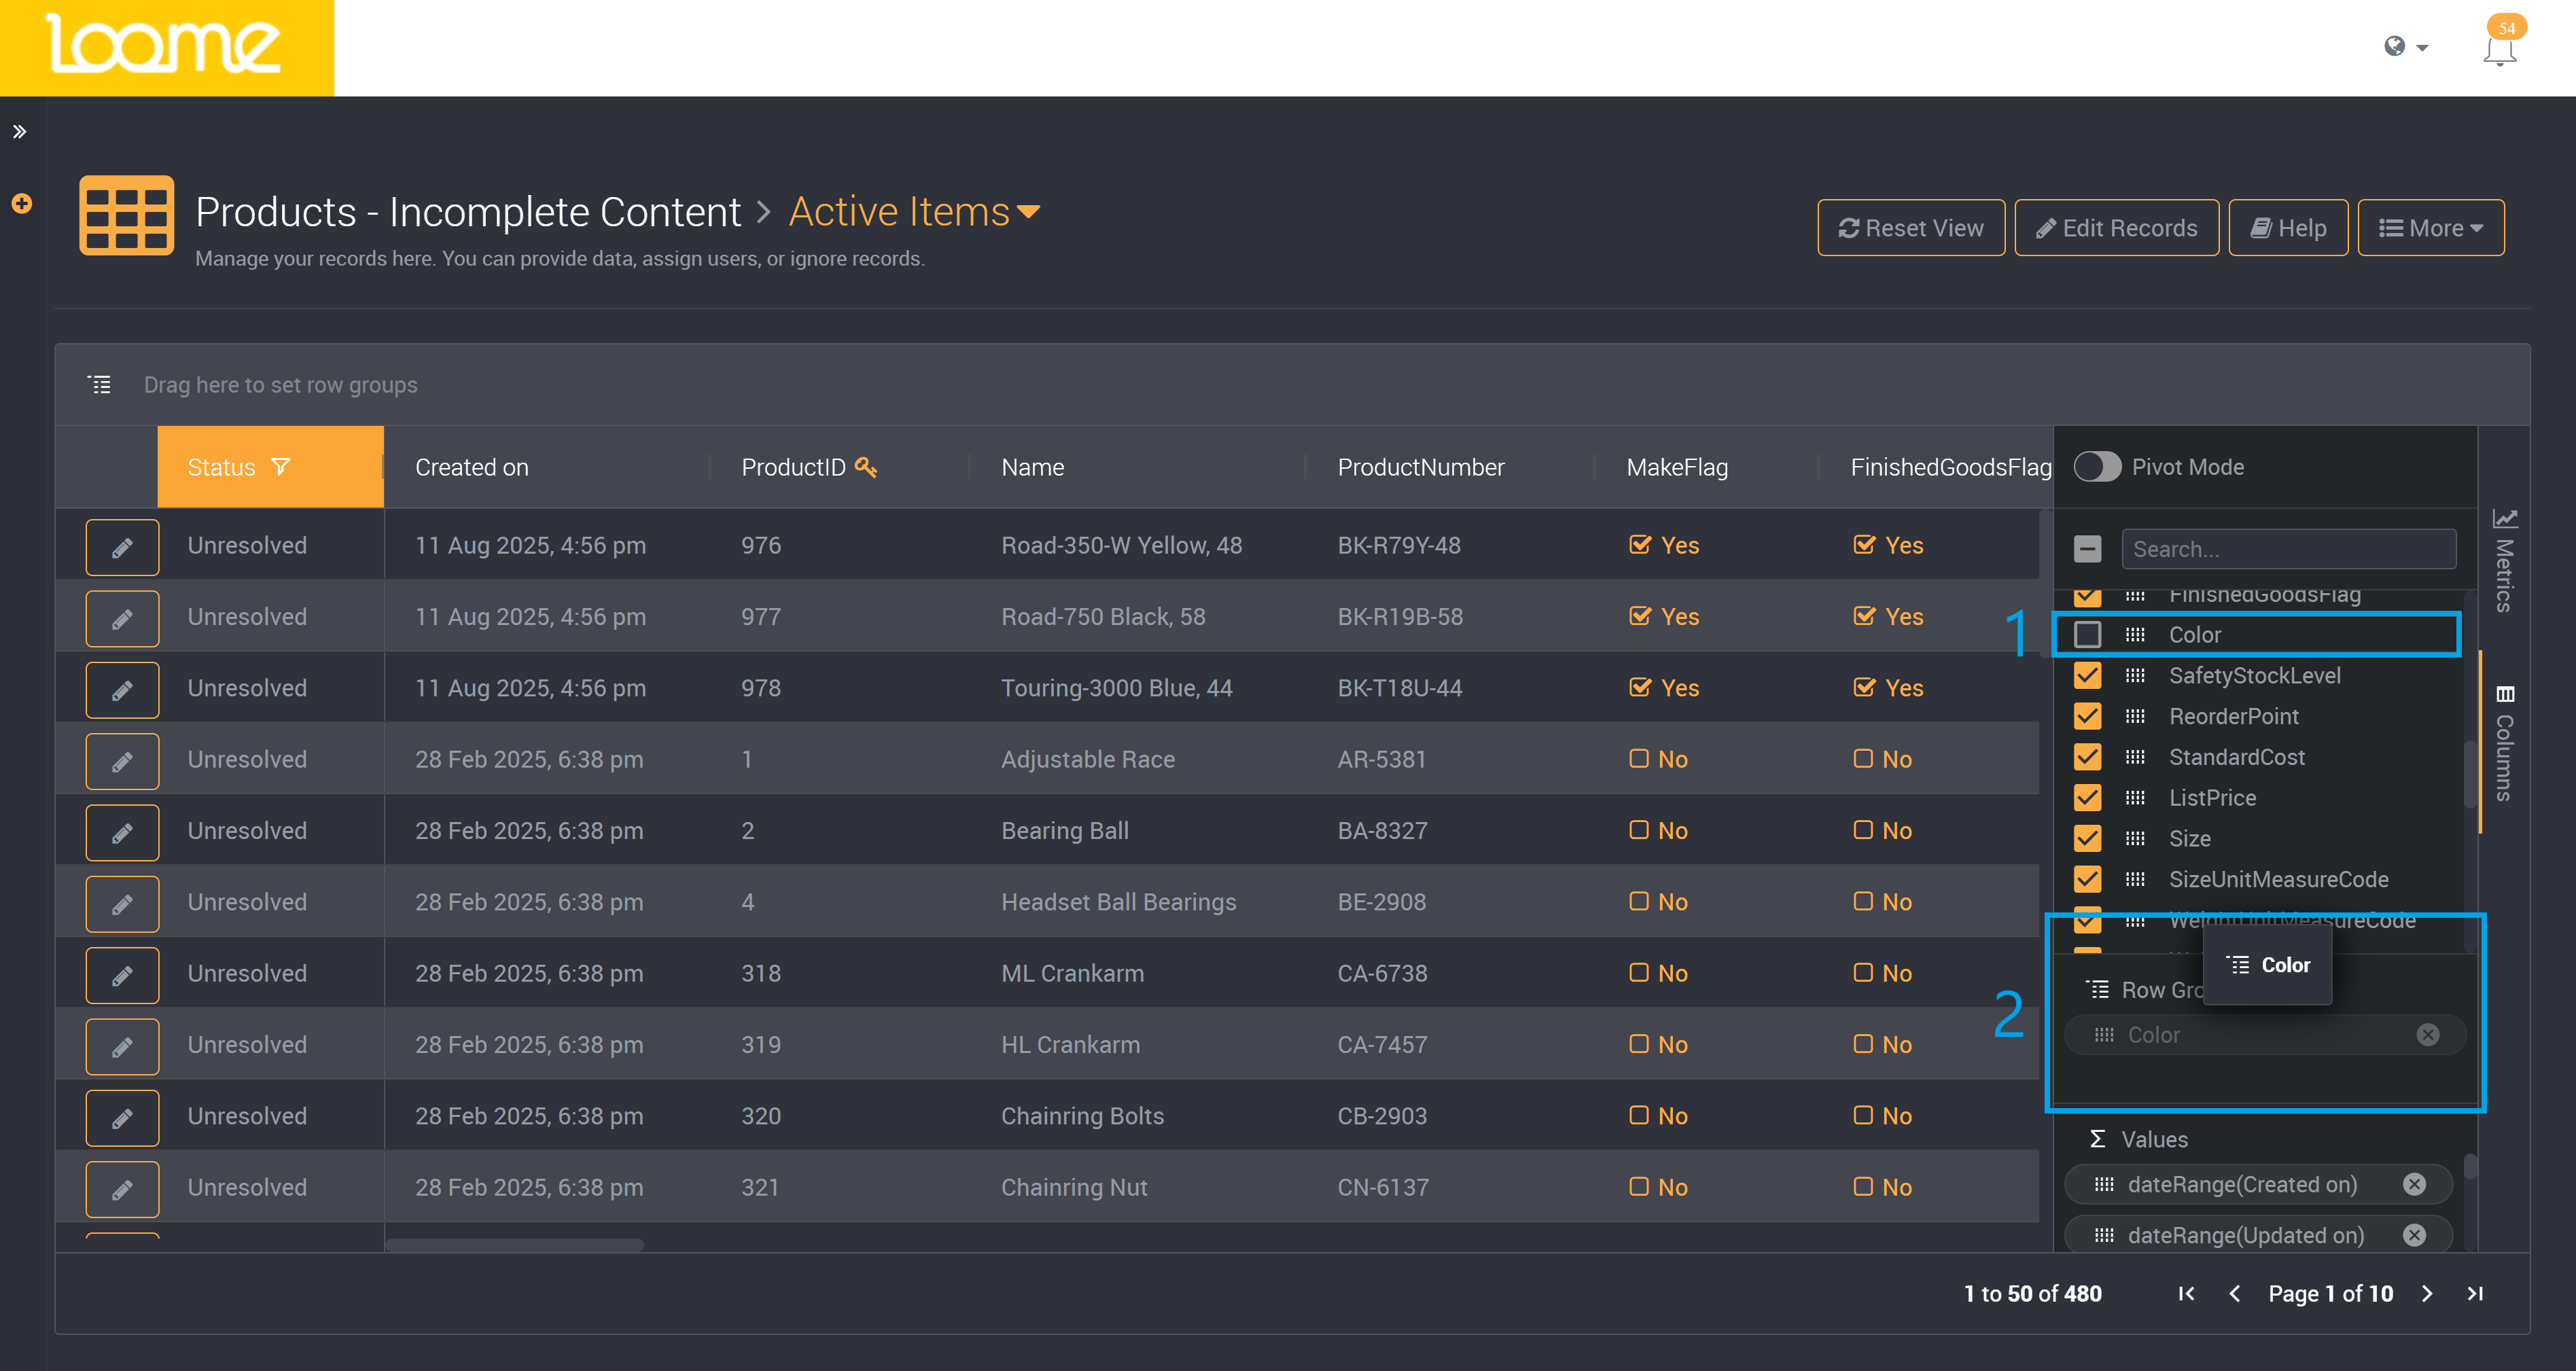Click the row groups icon in drag bar
The width and height of the screenshot is (2576, 1371).
tap(100, 385)
